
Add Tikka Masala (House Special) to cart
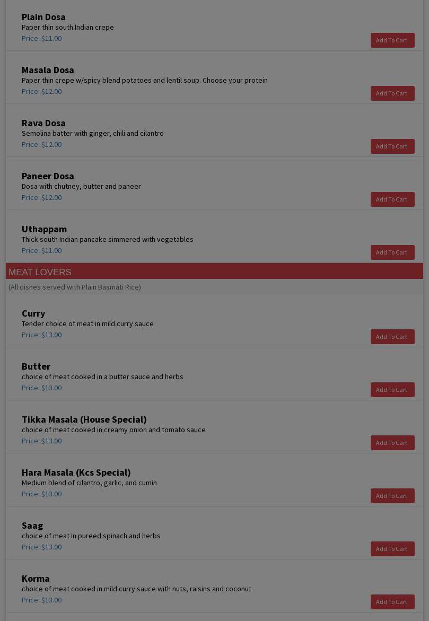point(392,443)
